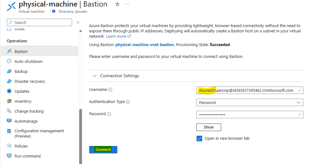The width and height of the screenshot is (309, 164).
Task: Toggle Open in new browser tab checkbox
Action: [199, 138]
